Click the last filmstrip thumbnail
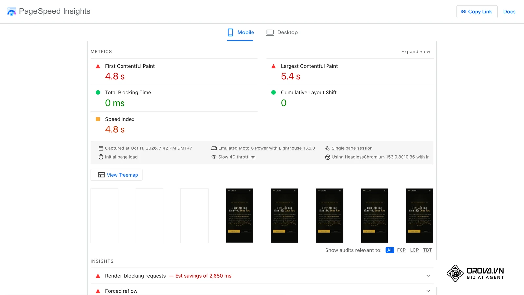The height and width of the screenshot is (295, 524). click(x=420, y=215)
